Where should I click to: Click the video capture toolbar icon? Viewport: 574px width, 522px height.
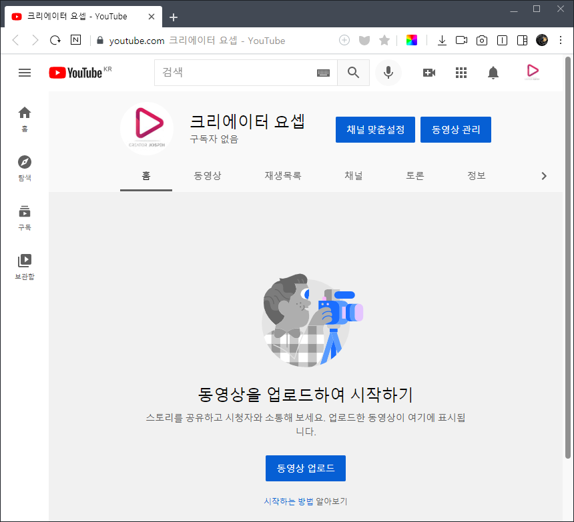461,40
